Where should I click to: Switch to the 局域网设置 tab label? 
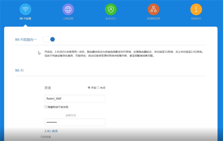[x=153, y=19]
